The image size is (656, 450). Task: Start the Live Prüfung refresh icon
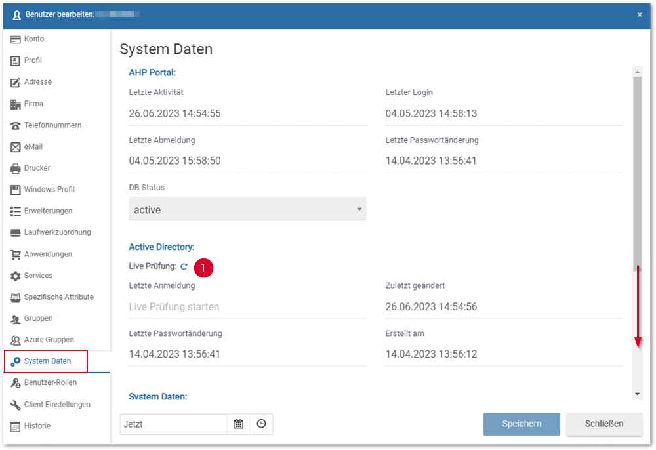tap(184, 266)
